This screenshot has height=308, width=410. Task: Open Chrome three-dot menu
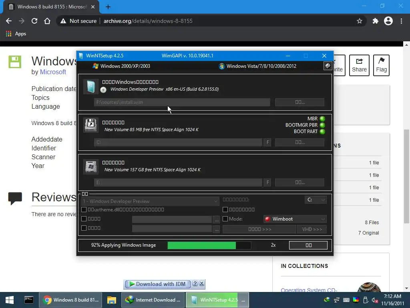(x=401, y=21)
